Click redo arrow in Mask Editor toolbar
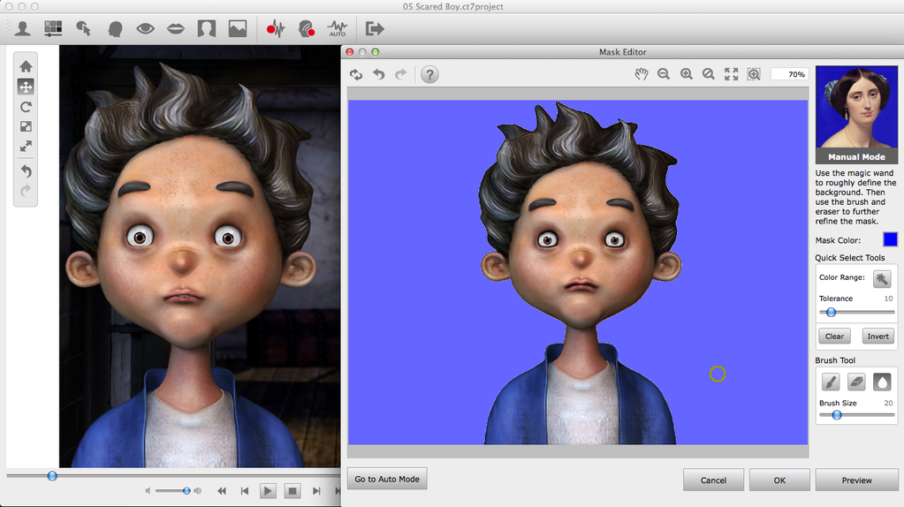904x507 pixels. 400,74
